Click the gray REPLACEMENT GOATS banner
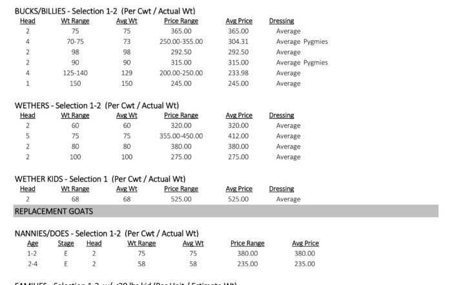The width and height of the screenshot is (452, 285). (226, 211)
